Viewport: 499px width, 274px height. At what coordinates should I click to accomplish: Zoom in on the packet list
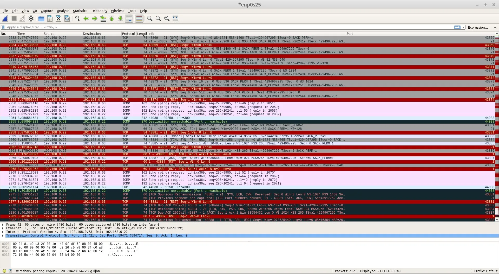coord(149,18)
